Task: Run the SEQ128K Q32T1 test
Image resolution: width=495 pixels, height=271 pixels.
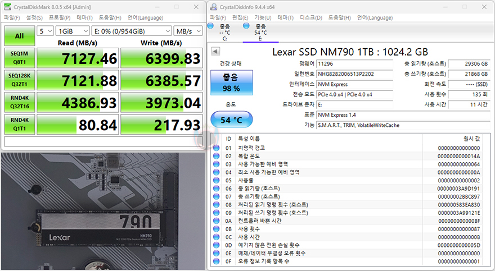Action: [20, 80]
